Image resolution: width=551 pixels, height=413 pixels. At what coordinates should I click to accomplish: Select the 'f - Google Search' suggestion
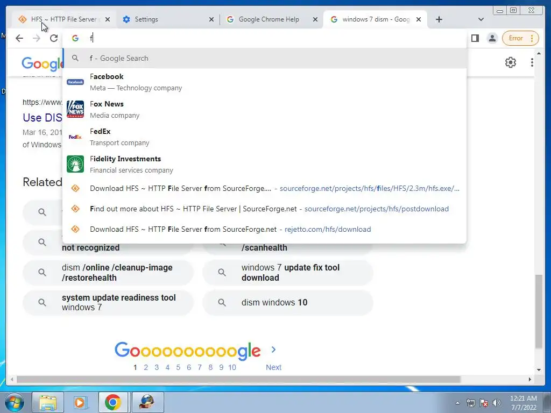pyautogui.click(x=265, y=58)
